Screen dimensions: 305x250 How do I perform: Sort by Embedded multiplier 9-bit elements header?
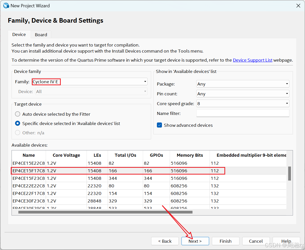pos(249,155)
